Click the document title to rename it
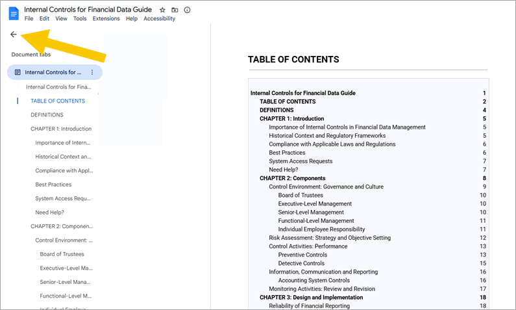Screen dimensions: 516x310 (88, 10)
